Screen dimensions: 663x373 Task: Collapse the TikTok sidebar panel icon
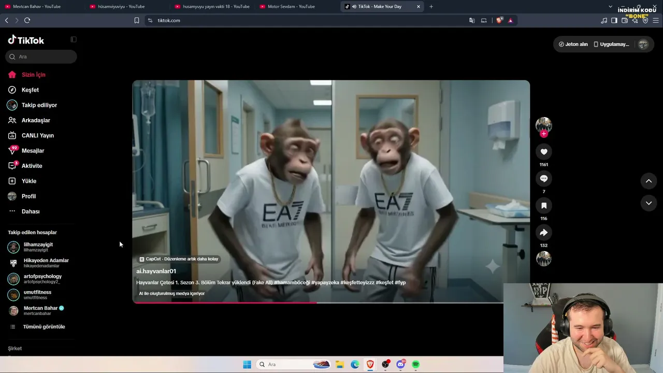coord(74,39)
